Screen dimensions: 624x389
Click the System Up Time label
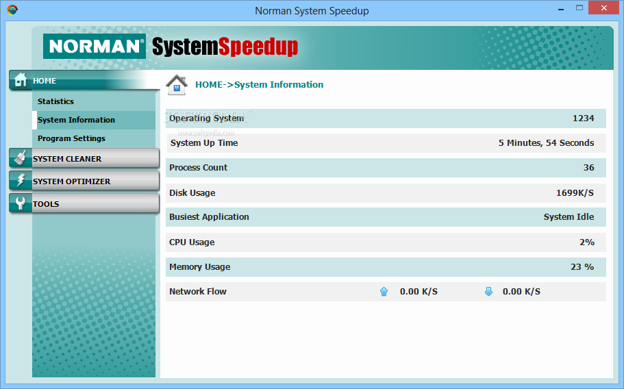pyautogui.click(x=204, y=142)
